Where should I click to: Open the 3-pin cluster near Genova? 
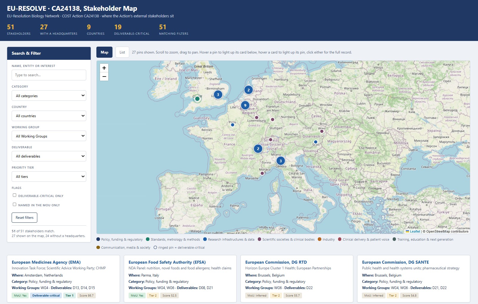pos(280,161)
